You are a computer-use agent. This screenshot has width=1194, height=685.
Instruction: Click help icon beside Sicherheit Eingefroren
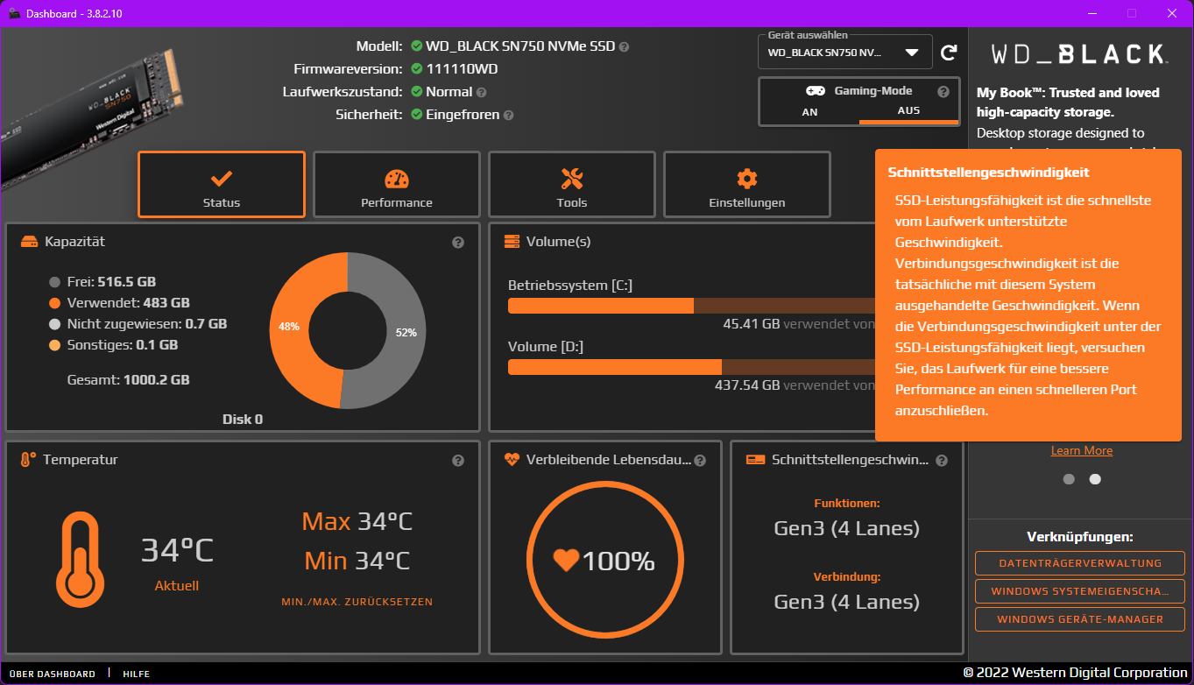pyautogui.click(x=508, y=115)
